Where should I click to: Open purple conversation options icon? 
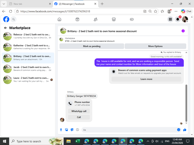click(x=183, y=31)
